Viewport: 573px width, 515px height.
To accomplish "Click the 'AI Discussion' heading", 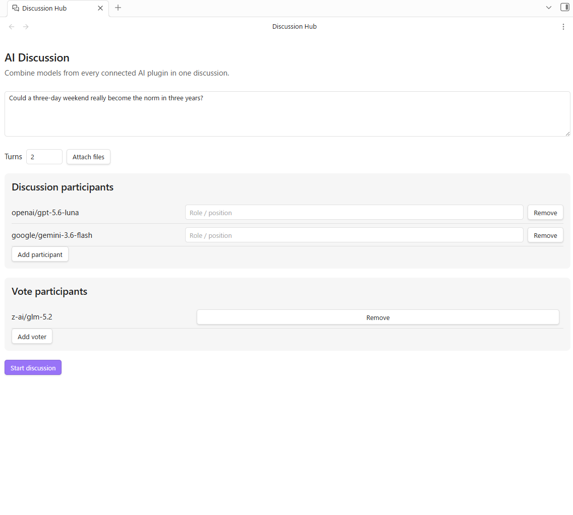I will 37,57.
